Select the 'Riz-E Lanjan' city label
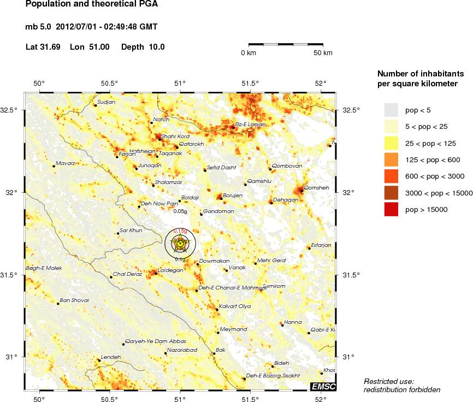Screen dimensions: 473x402 pos(250,124)
